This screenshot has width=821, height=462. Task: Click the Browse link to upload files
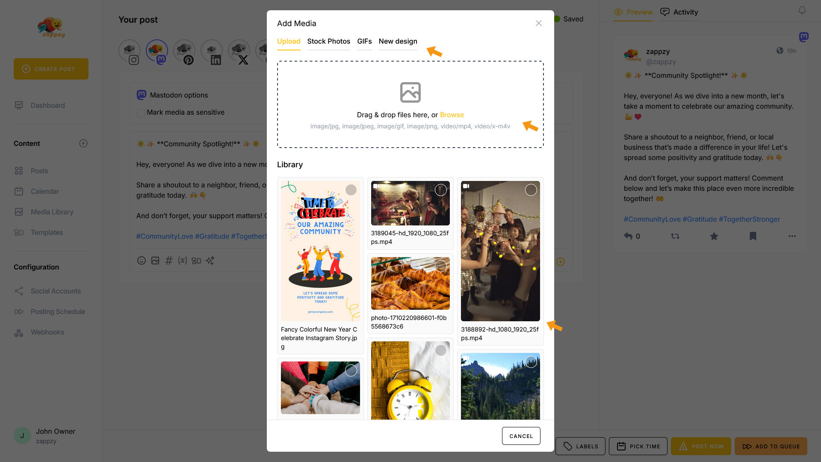pos(452,115)
